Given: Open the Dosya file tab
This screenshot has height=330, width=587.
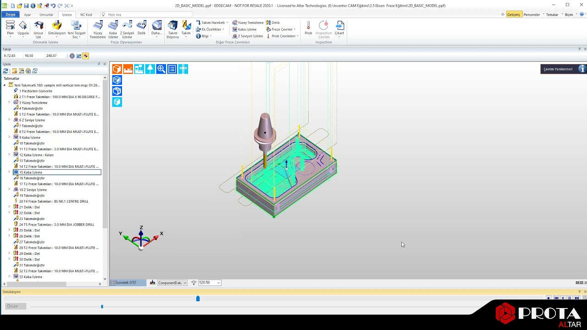Looking at the screenshot, I should [10, 15].
